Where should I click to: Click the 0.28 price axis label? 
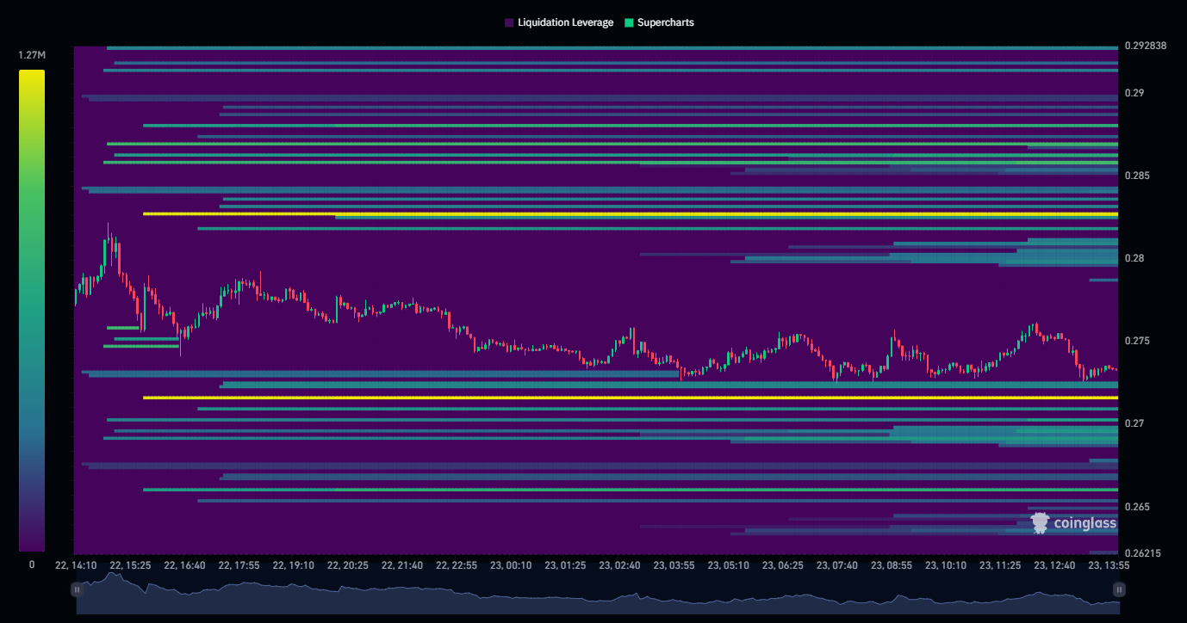pos(1134,258)
